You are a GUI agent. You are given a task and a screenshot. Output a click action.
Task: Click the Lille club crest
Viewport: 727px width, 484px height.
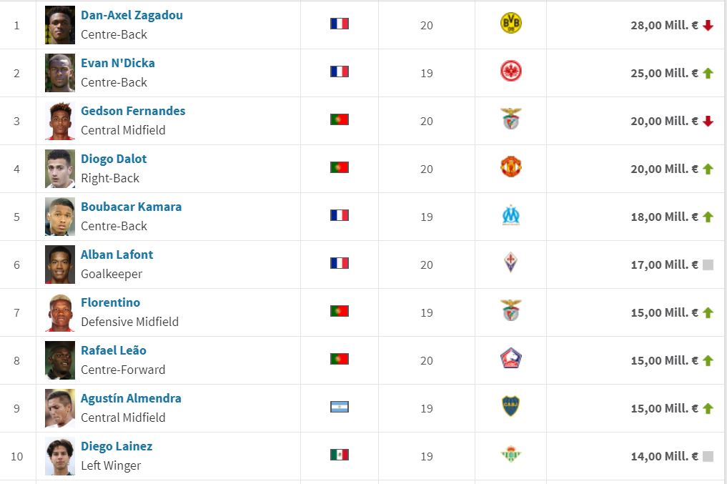[x=510, y=359]
